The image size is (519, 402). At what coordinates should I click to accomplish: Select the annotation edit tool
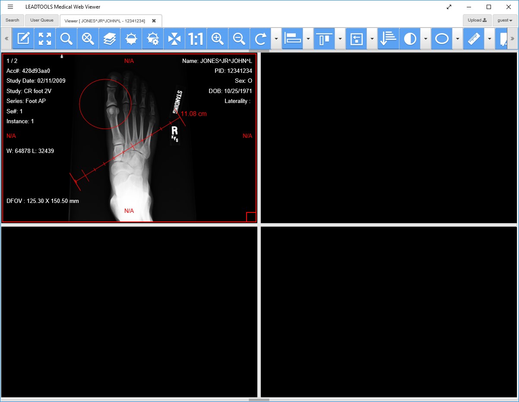[x=23, y=38]
